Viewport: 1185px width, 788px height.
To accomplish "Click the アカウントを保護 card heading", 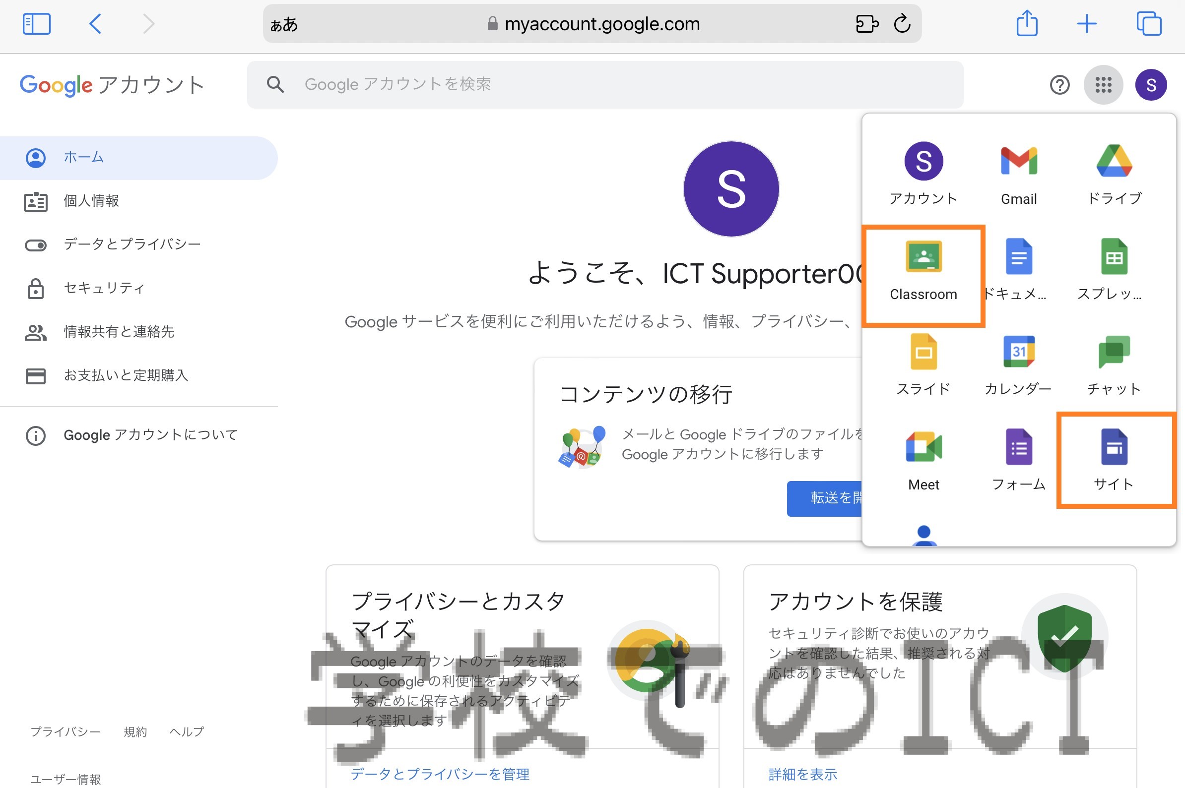I will [x=855, y=602].
